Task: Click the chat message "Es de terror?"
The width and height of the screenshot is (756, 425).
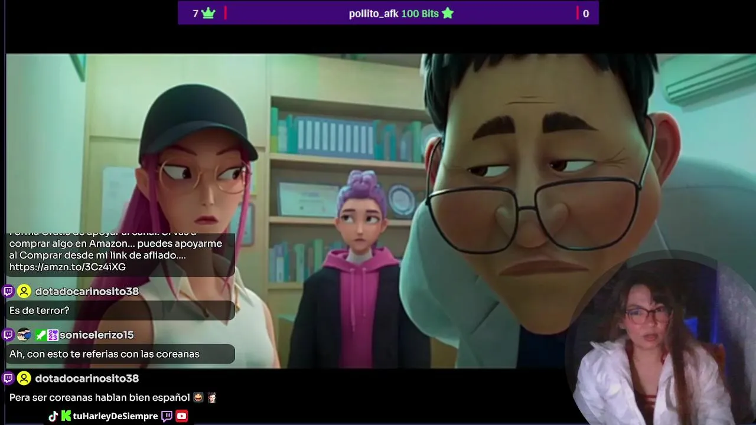Action: click(39, 310)
